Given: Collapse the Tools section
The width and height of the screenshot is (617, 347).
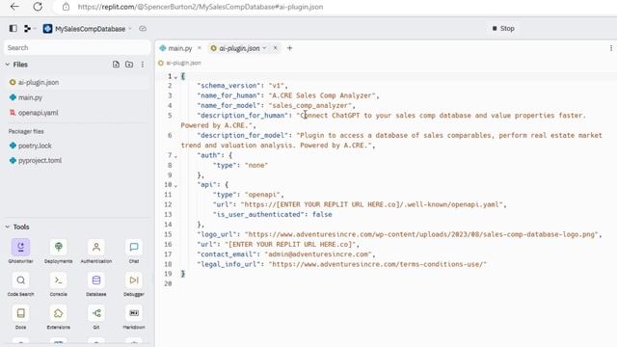Looking at the screenshot, I should [x=8, y=227].
